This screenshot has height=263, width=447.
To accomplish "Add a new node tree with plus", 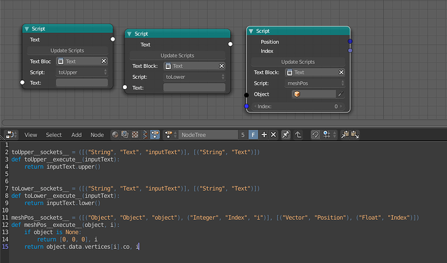I will [264, 134].
